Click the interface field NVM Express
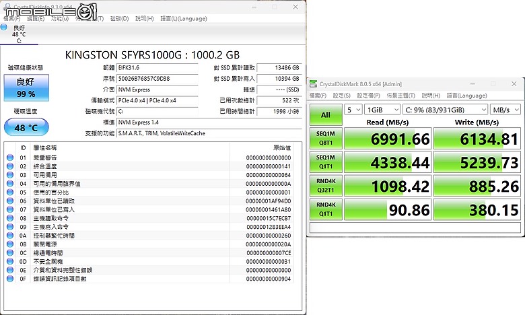525x315 pixels. point(157,90)
